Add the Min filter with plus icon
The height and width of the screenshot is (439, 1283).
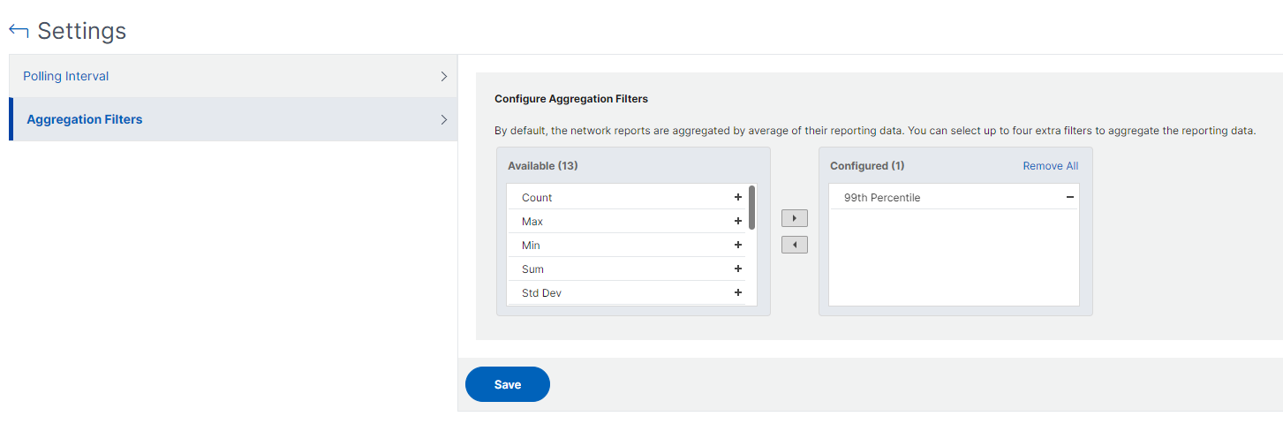tap(737, 246)
